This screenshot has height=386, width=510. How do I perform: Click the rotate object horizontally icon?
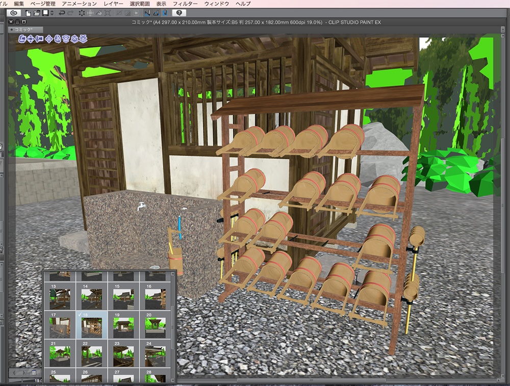[66, 39]
